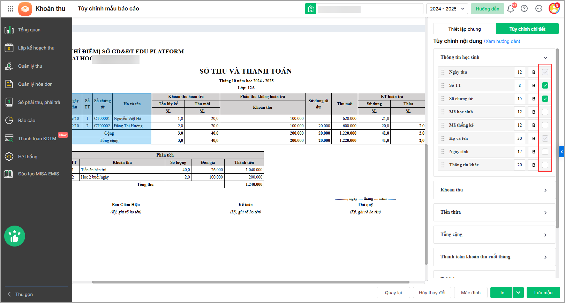The image size is (565, 303).
Task: Collapse the sidebar with Thu gọn
Action: 20,294
